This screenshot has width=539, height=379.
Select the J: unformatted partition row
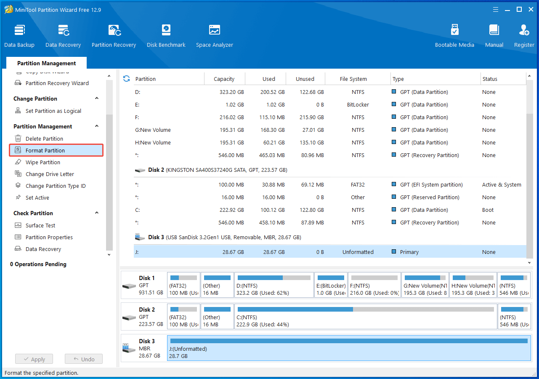click(295, 252)
